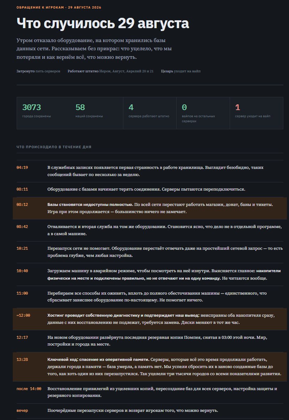Viewport: 289px width, 420px height.
Task: Click the 'города сохранены' caption
Action: tap(36, 116)
